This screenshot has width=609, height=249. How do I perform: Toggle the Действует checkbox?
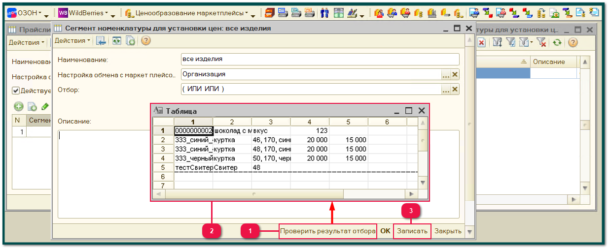pos(16,91)
